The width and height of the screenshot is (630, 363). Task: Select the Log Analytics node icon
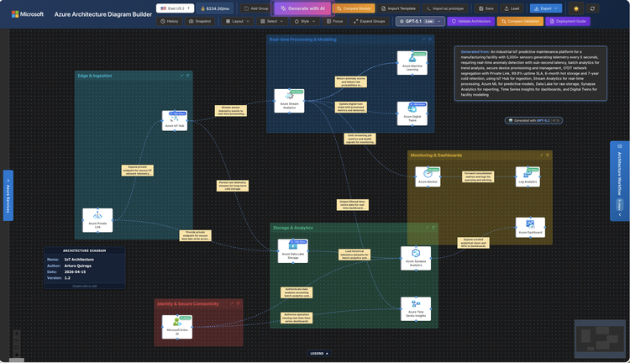tap(528, 174)
